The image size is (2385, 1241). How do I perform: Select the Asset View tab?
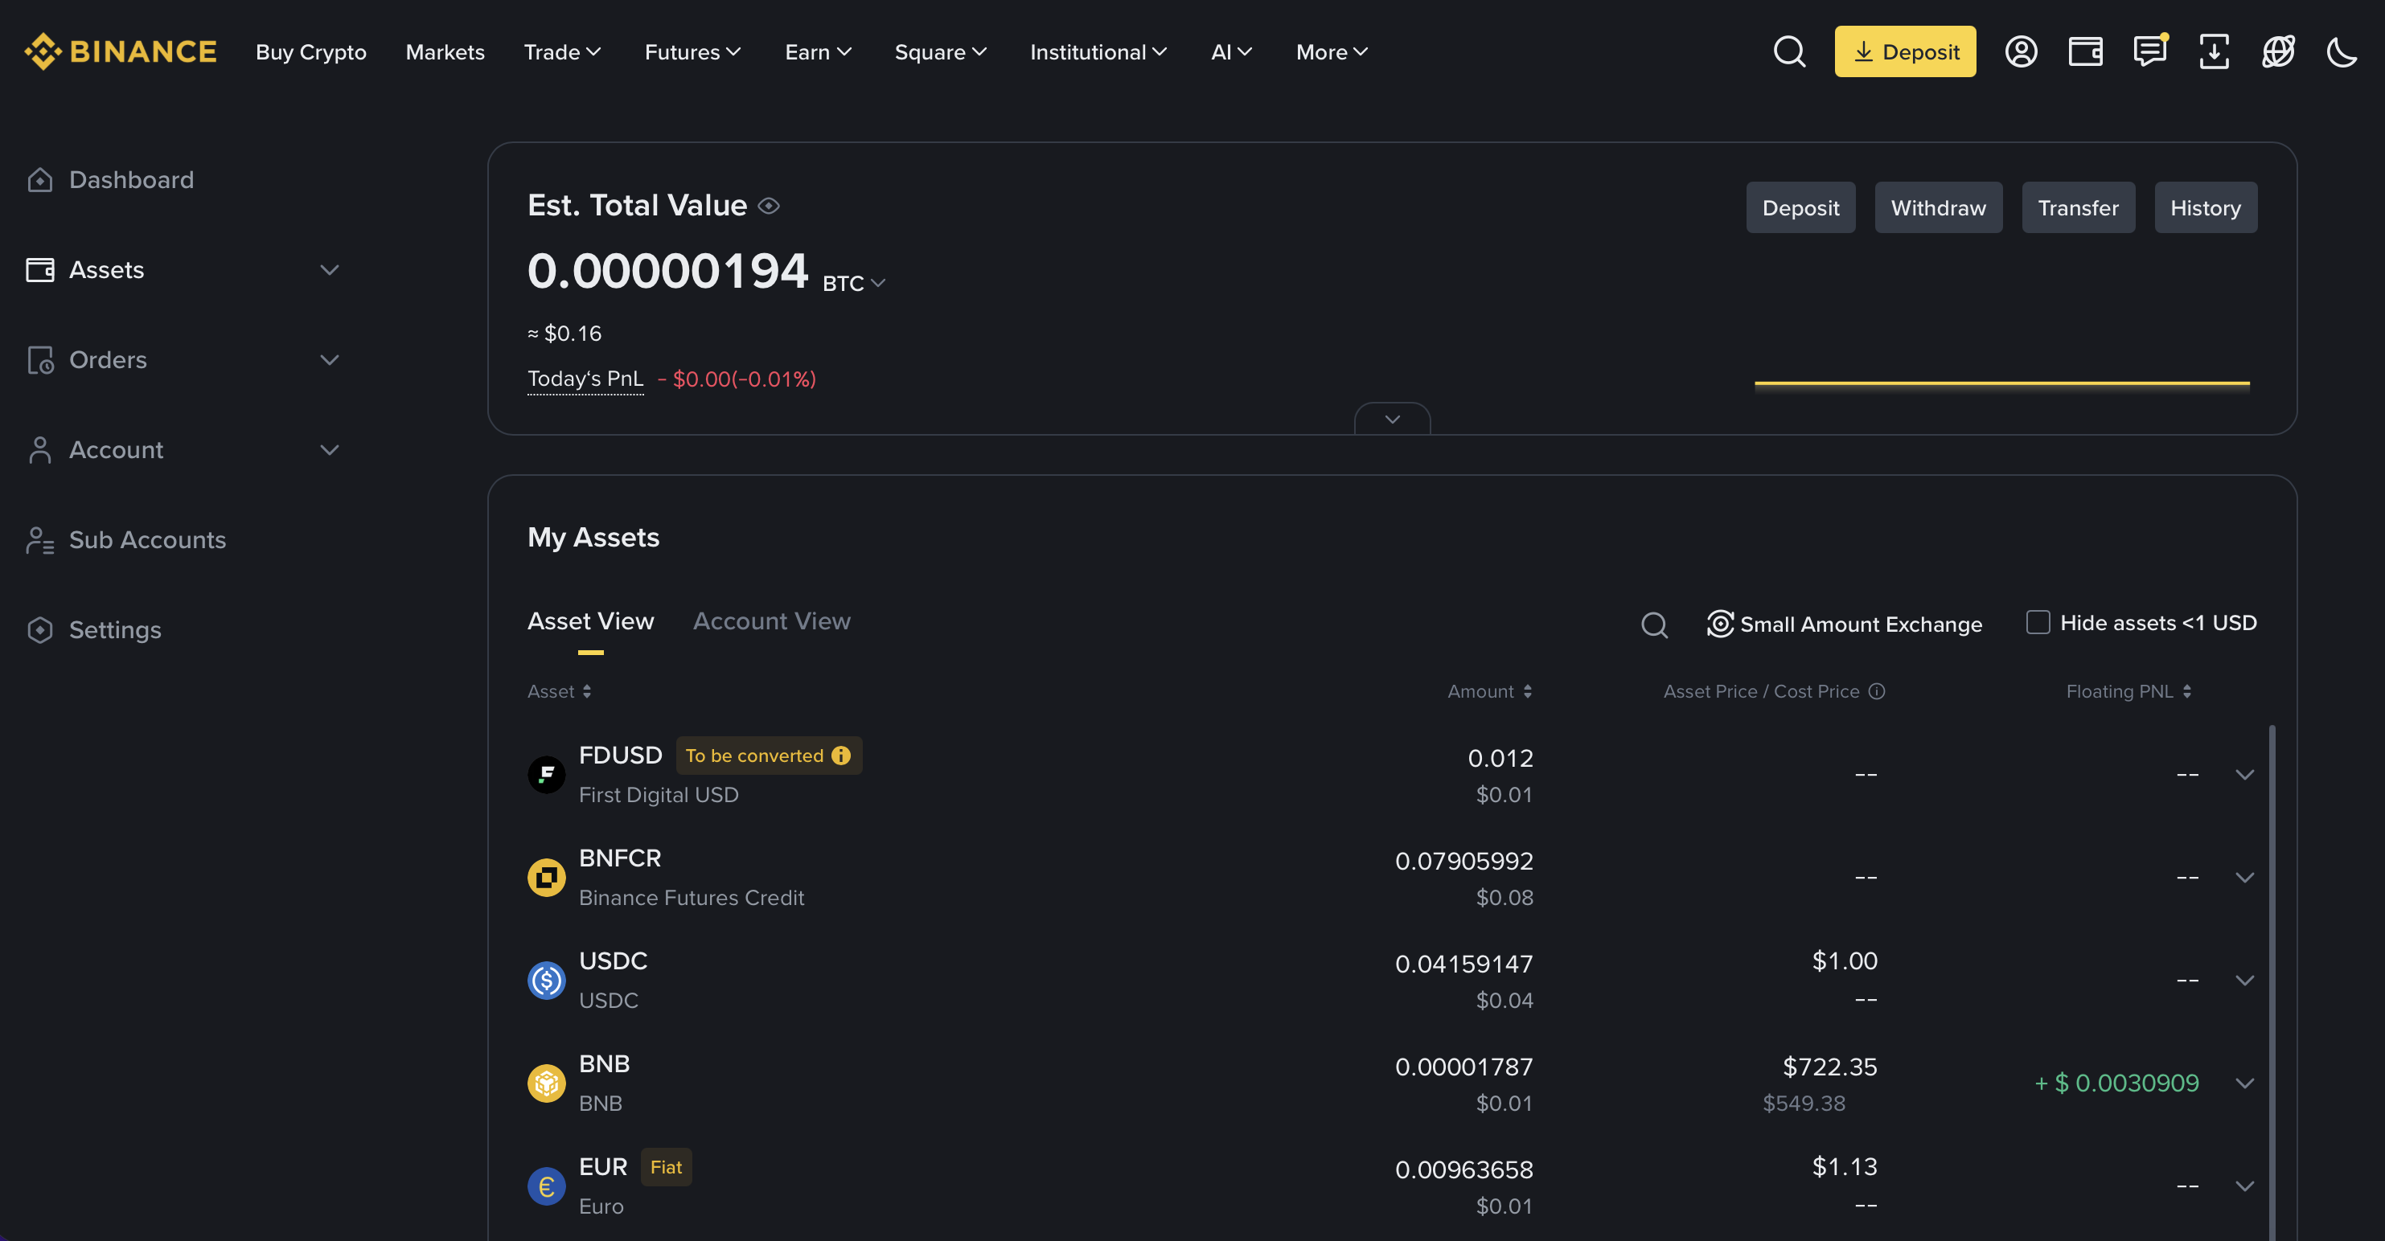click(x=591, y=621)
